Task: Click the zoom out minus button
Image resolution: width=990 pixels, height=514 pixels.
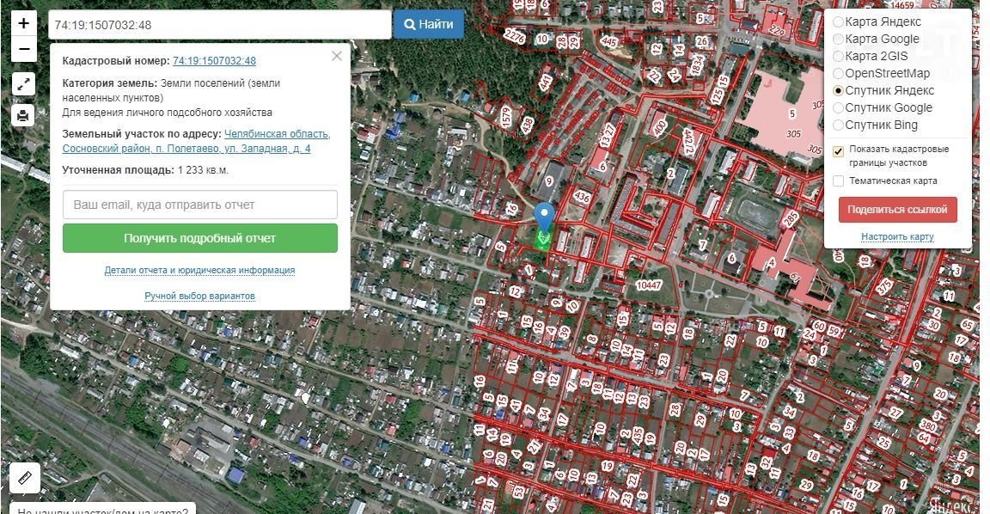Action: point(24,49)
